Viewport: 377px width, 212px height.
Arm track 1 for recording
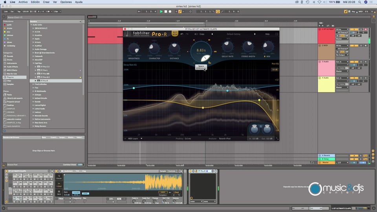point(366,29)
